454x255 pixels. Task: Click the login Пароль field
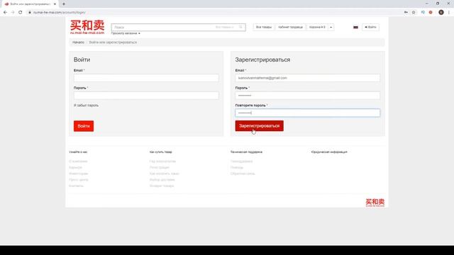(146, 96)
